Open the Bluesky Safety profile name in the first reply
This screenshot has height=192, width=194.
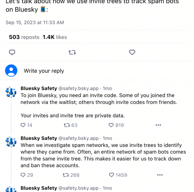(x=39, y=88)
